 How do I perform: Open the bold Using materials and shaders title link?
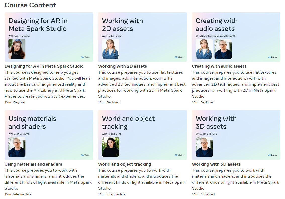click(x=33, y=164)
